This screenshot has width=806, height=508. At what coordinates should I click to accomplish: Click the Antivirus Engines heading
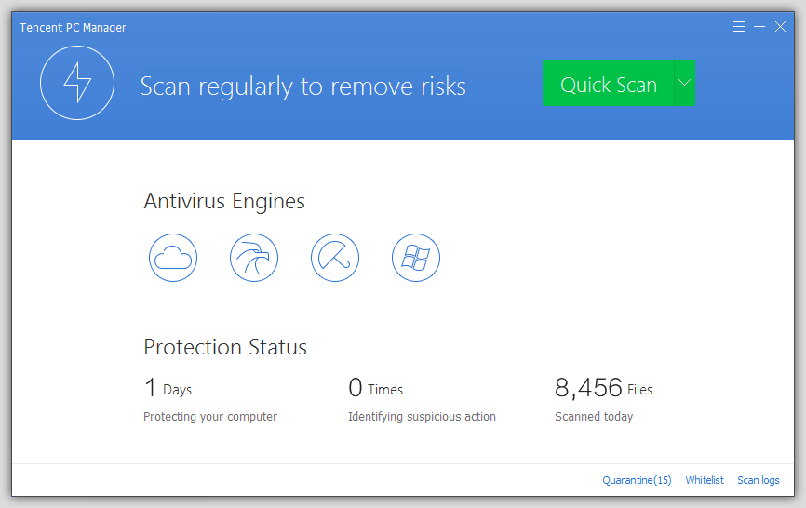[224, 201]
